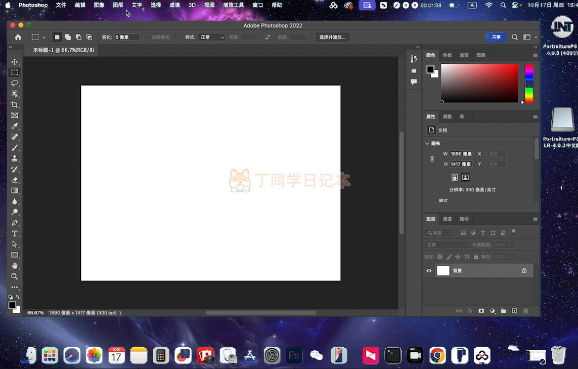Select the Zoom tool in toolbar

pyautogui.click(x=15, y=276)
